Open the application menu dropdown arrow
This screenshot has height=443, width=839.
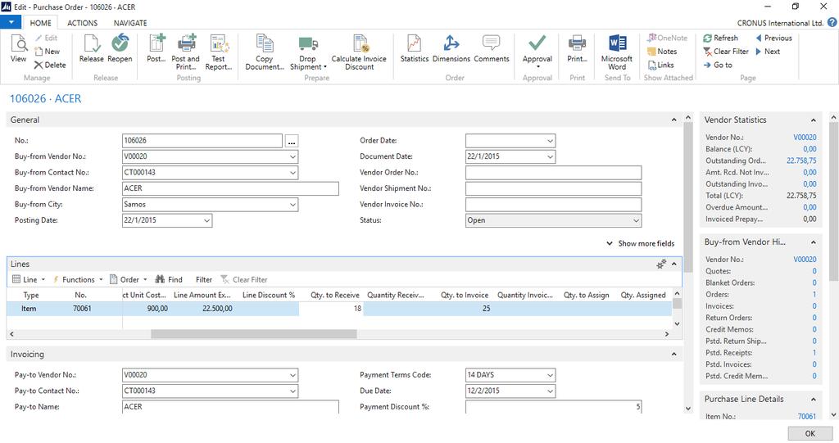coord(11,22)
